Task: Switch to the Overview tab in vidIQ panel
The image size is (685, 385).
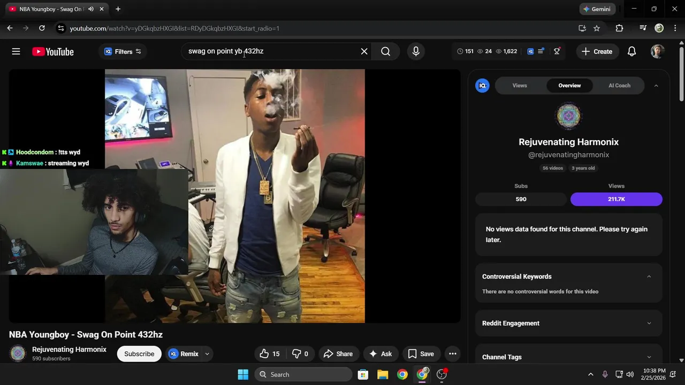Action: 569,86
